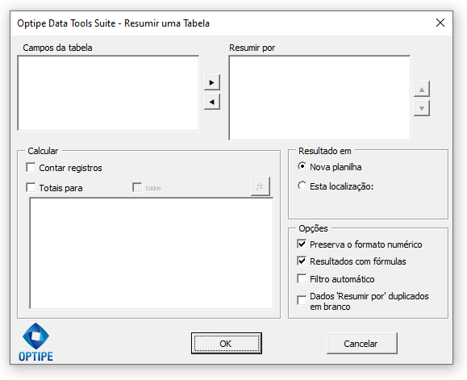Close the Resumir uma Tabela dialog
The width and height of the screenshot is (467, 380).
440,23
